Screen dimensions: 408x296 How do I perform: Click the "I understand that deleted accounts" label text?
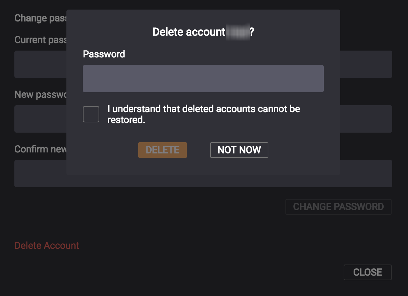(x=203, y=109)
